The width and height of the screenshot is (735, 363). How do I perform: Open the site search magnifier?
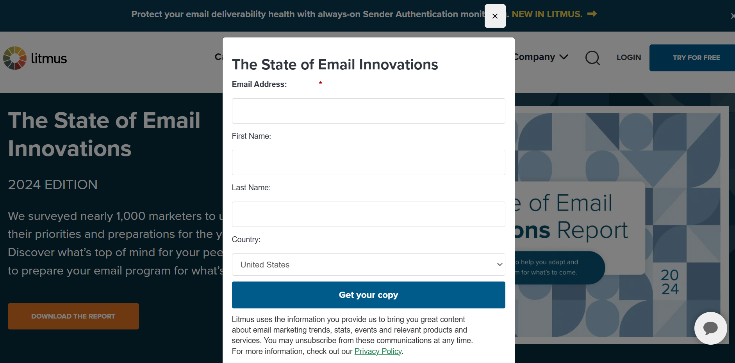click(x=592, y=58)
